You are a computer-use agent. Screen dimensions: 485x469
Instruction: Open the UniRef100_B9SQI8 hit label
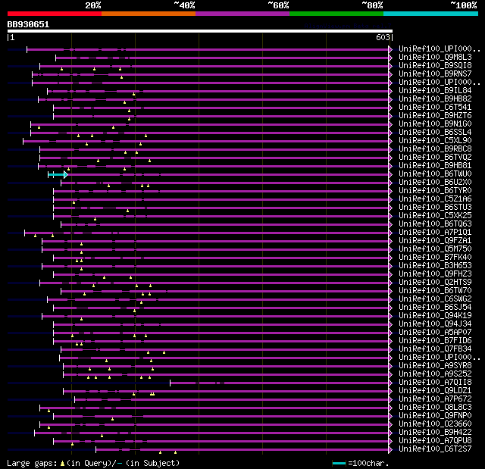pyautogui.click(x=435, y=66)
